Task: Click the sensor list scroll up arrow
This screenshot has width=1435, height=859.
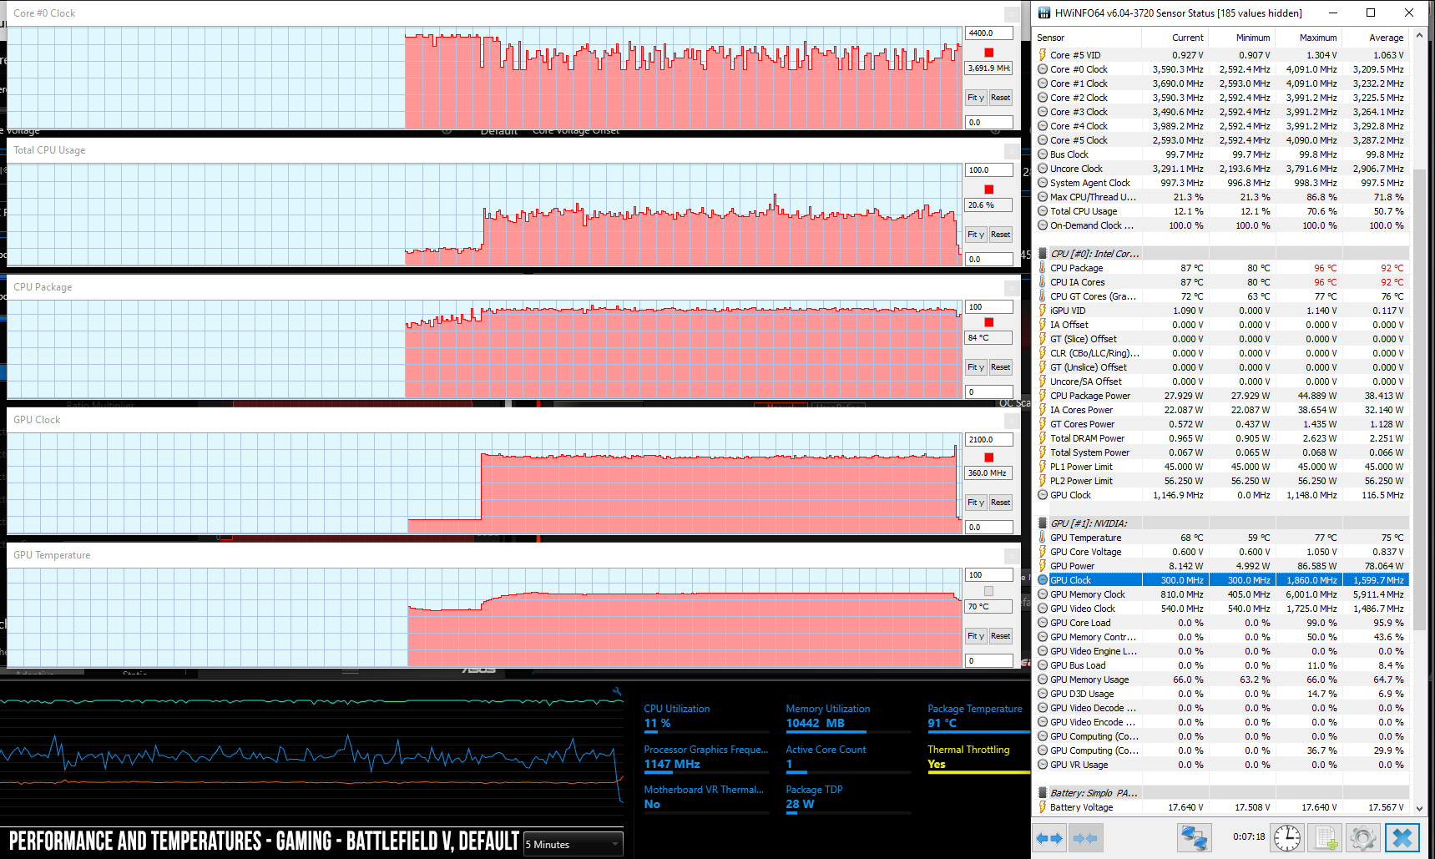Action: coord(1420,38)
